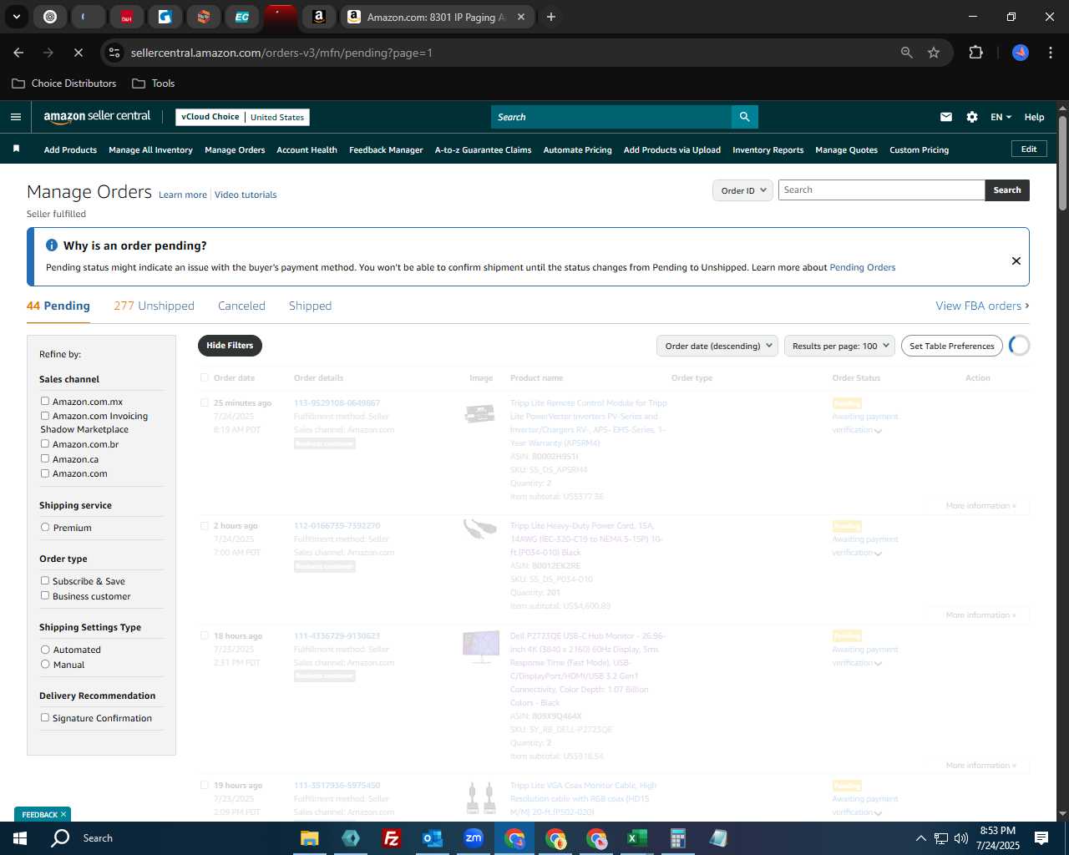Select Manual shipping settings type
Screen dimensions: 1069x855
45,665
